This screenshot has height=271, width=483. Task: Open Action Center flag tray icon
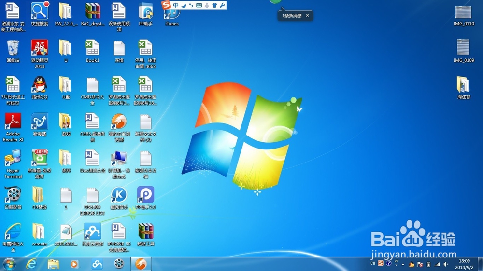[x=420, y=264]
